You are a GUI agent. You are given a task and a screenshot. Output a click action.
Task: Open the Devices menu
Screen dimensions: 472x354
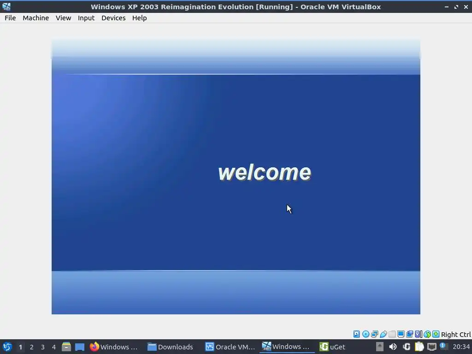tap(113, 18)
